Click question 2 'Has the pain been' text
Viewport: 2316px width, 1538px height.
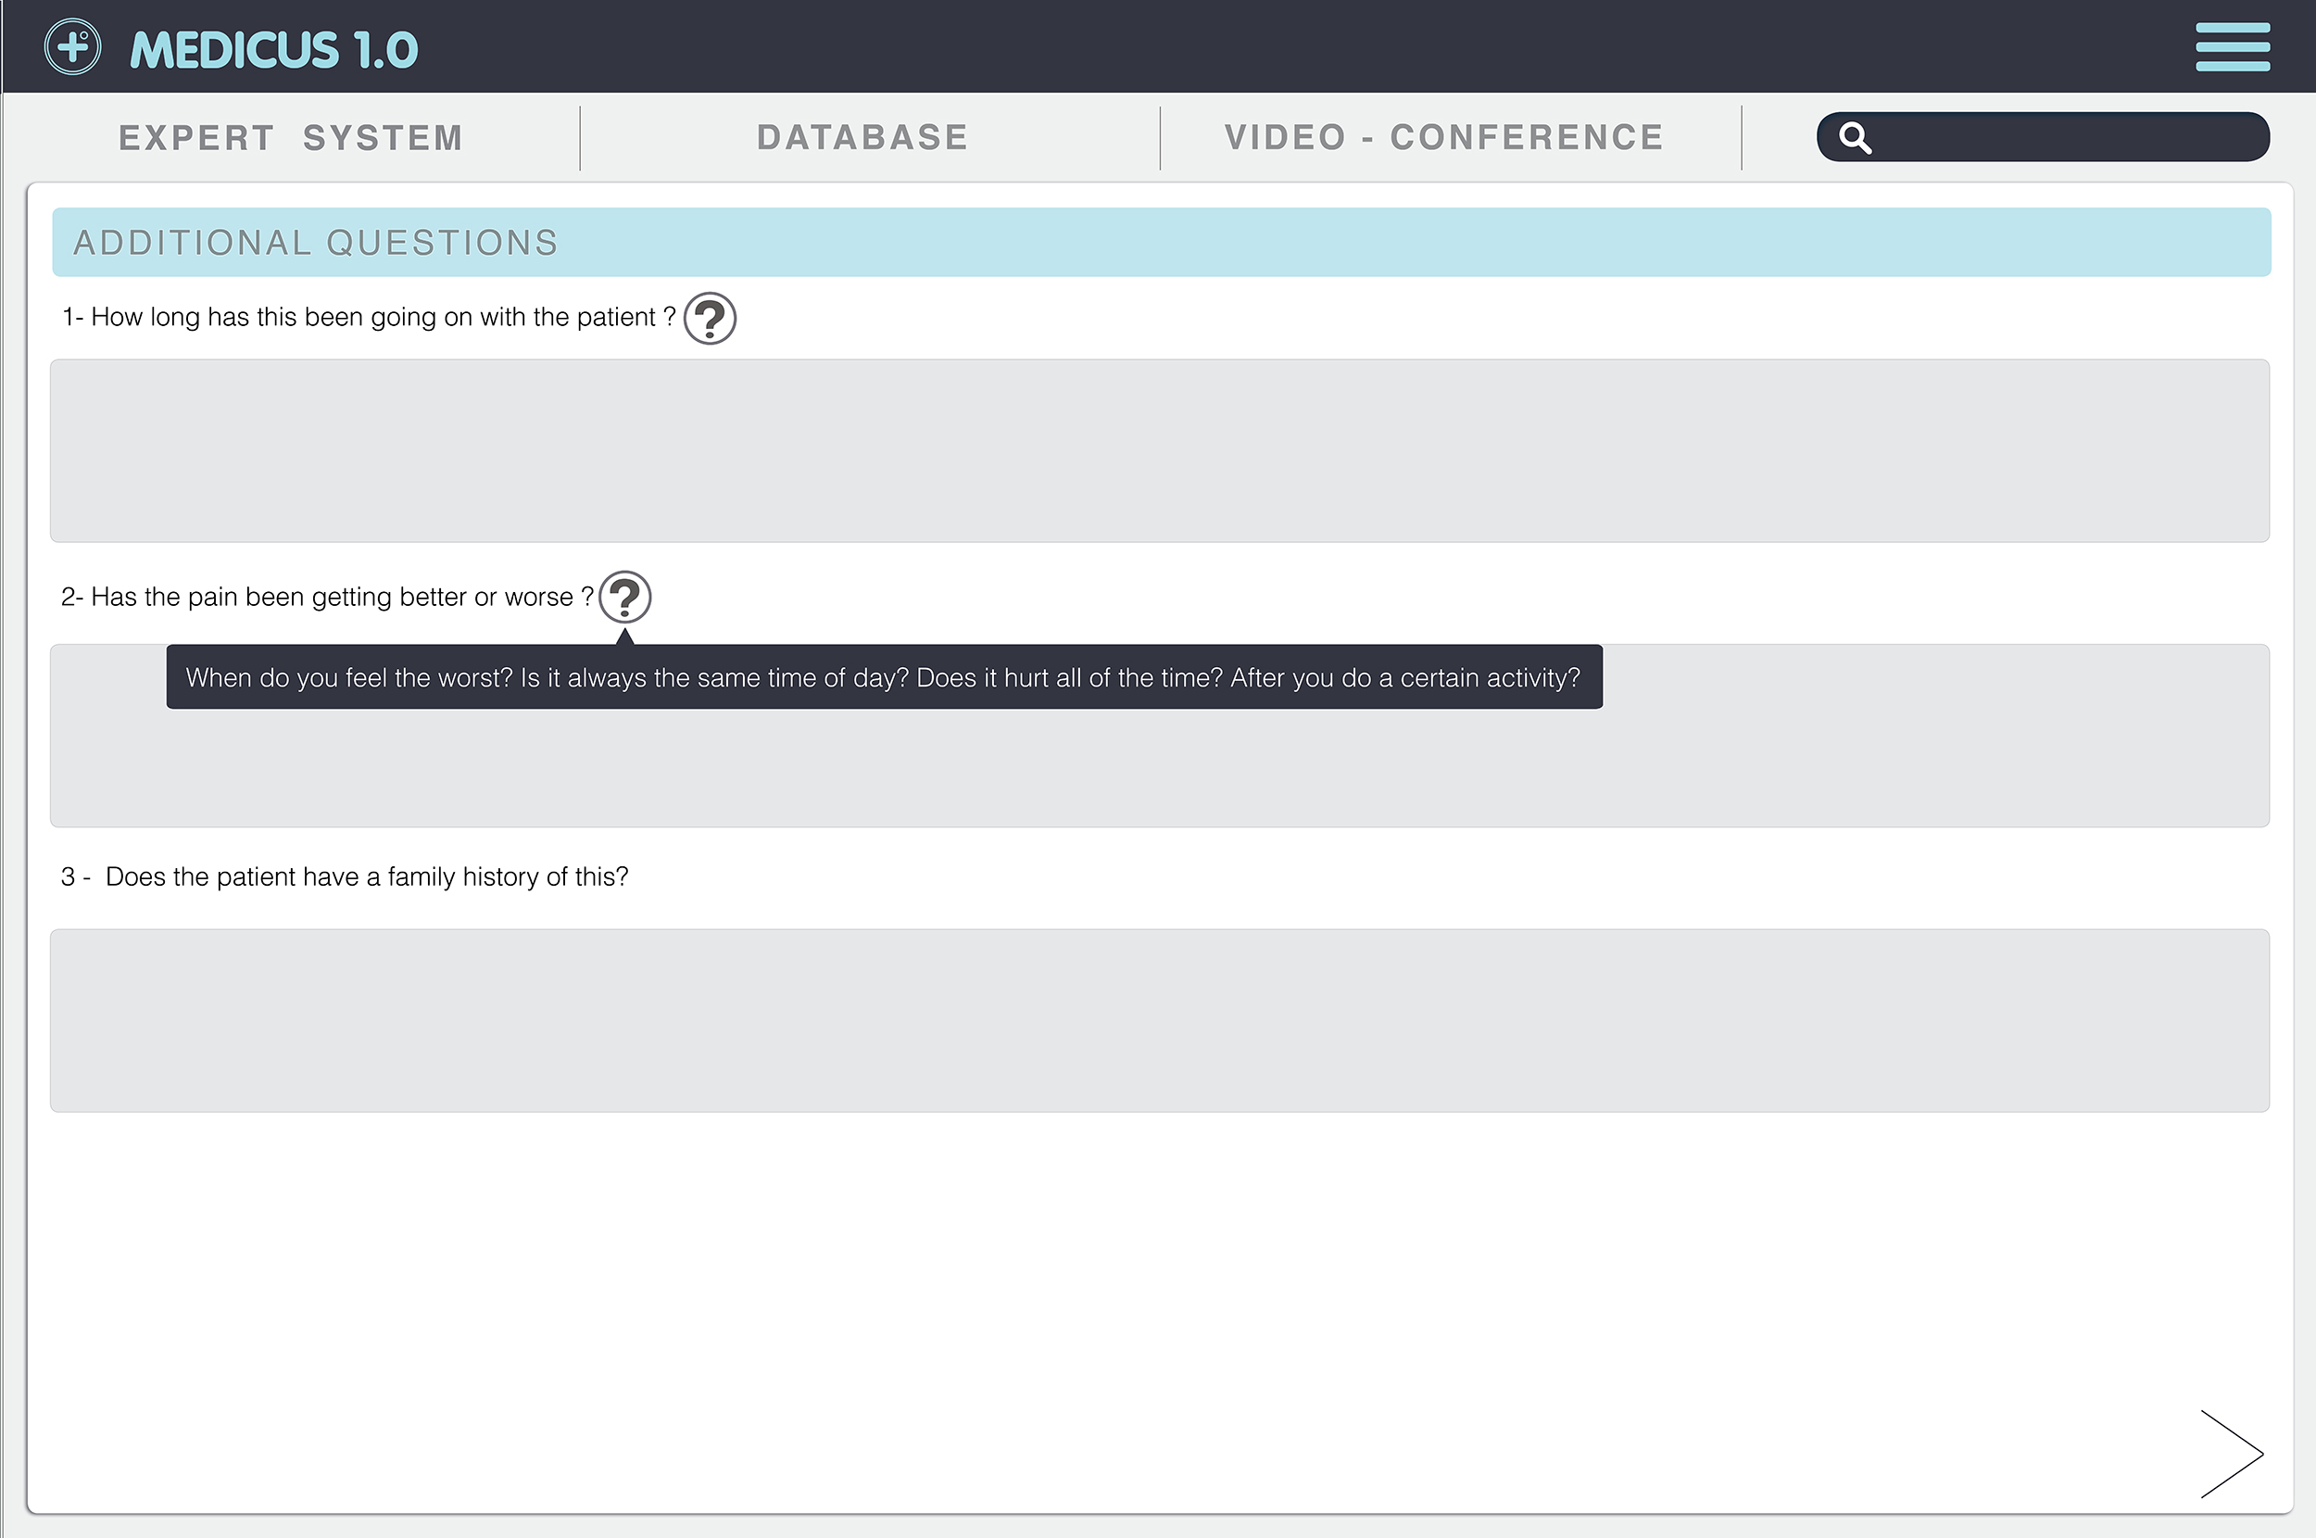point(328,598)
